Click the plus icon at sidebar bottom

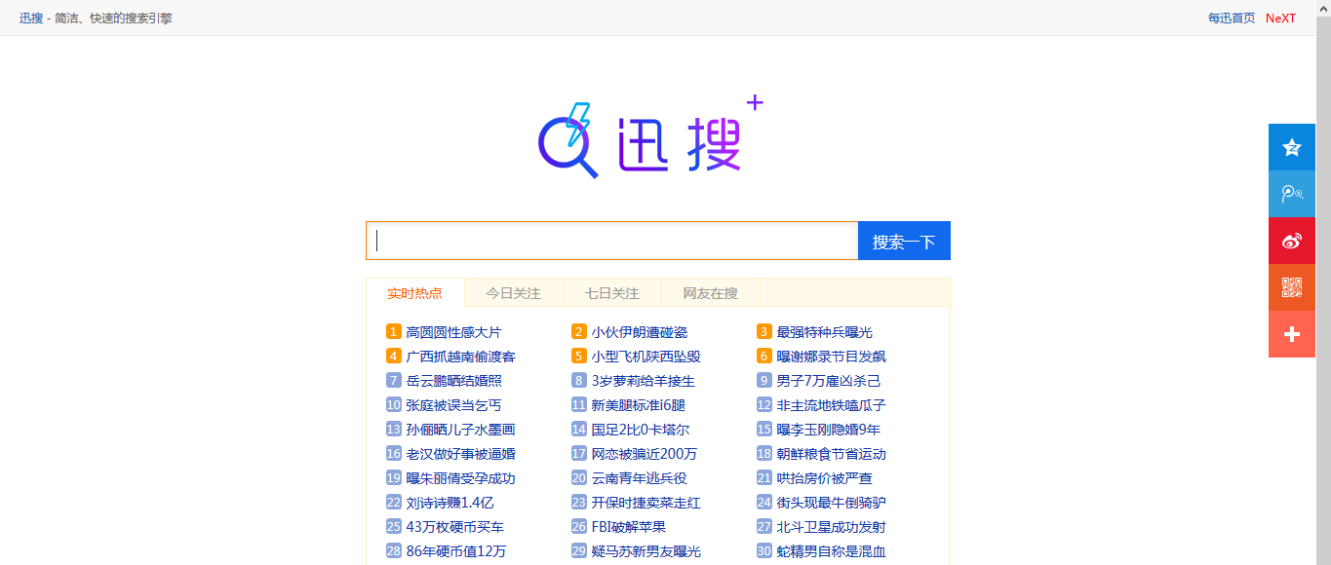tap(1291, 333)
